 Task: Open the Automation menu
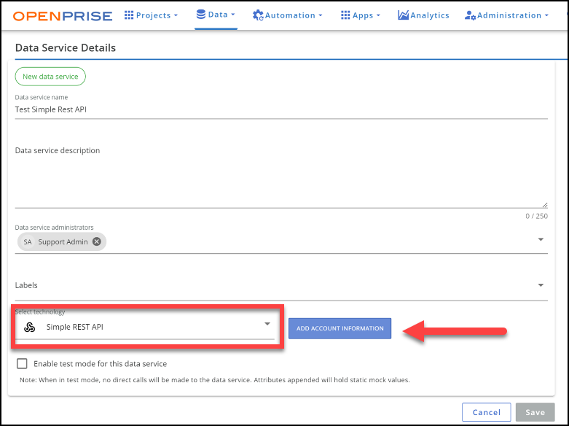pyautogui.click(x=288, y=15)
